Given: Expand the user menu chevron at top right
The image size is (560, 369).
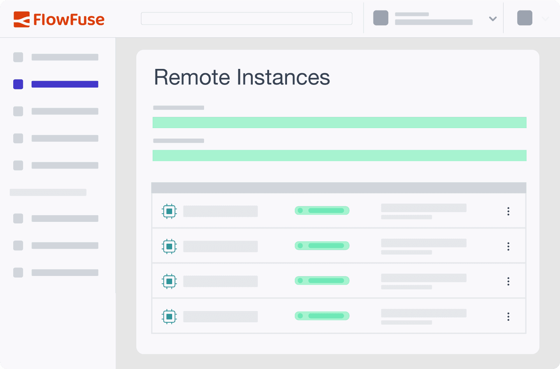Looking at the screenshot, I should (x=545, y=18).
